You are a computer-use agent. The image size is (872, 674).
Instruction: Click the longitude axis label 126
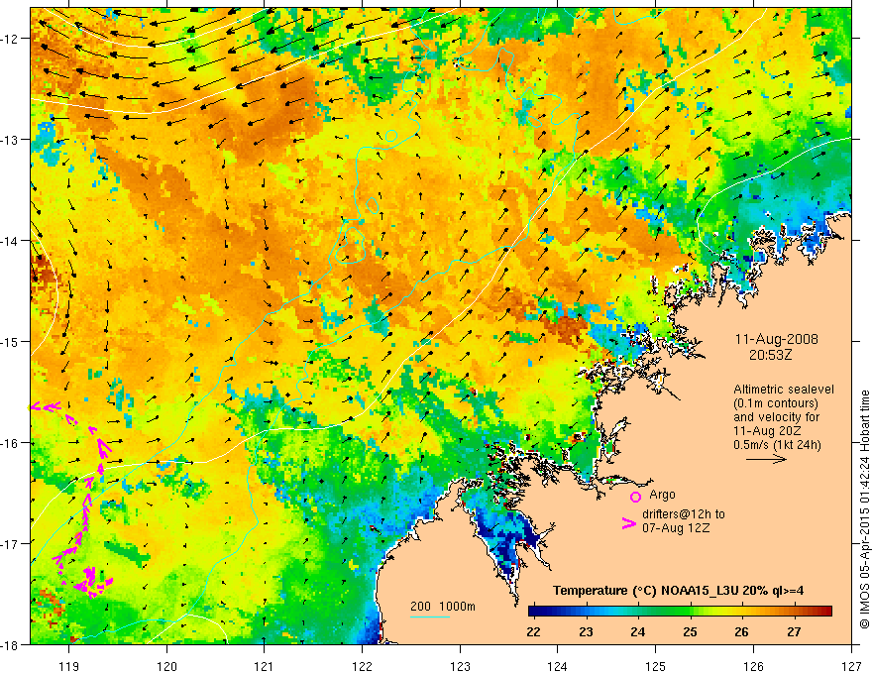753,666
